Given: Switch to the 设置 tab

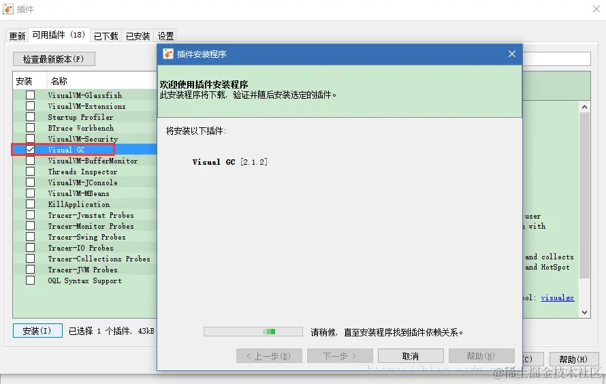Looking at the screenshot, I should click(x=165, y=36).
